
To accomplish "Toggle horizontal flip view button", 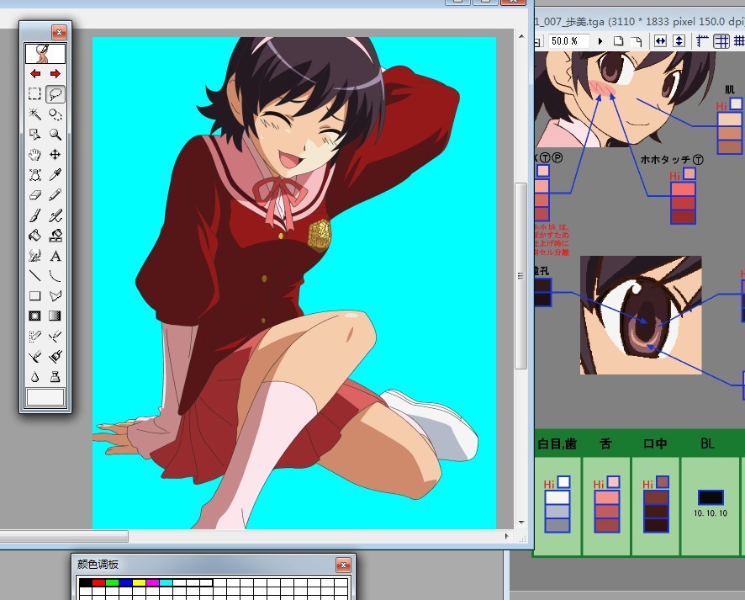I will (x=660, y=41).
